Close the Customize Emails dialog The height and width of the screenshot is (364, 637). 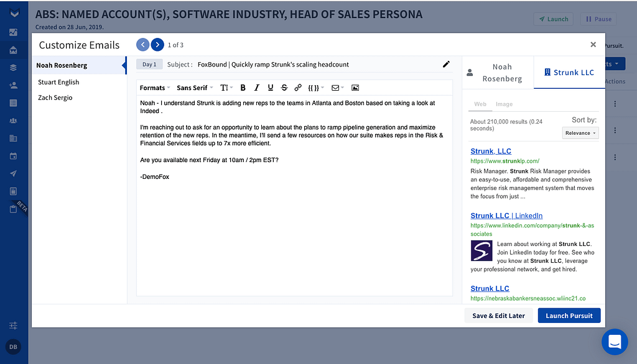[x=593, y=45]
